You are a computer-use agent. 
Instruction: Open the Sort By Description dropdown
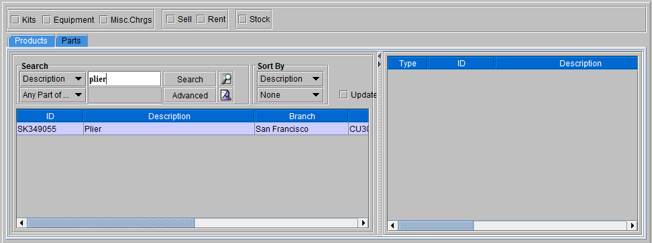pyautogui.click(x=290, y=79)
